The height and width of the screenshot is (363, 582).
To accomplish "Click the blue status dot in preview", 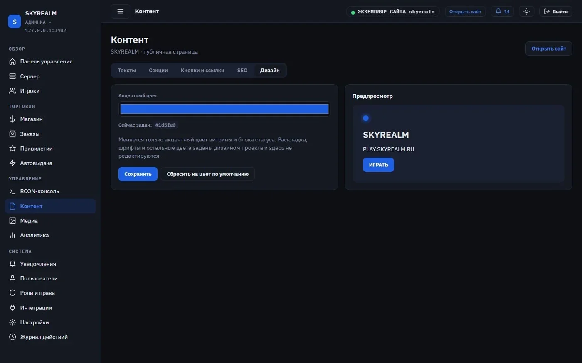I will tap(366, 118).
